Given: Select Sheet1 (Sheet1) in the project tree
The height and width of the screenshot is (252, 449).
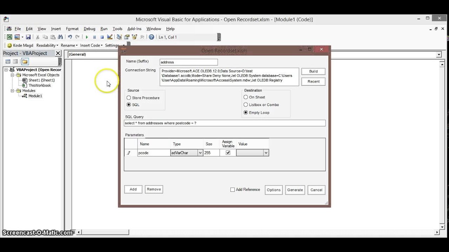Looking at the screenshot, I should coord(41,80).
